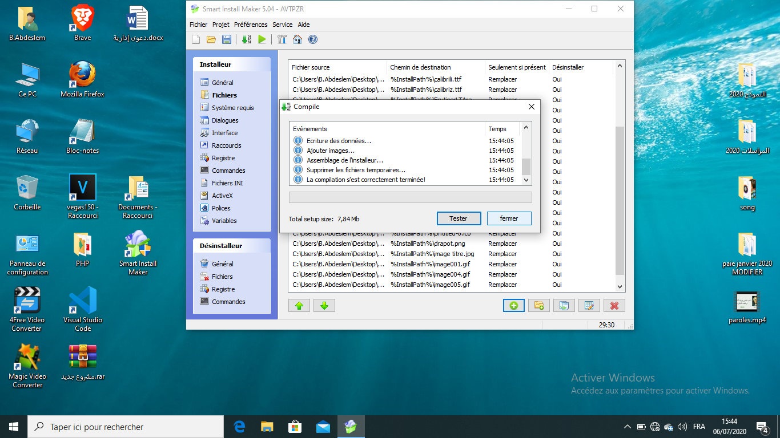The height and width of the screenshot is (438, 780).
Task: Add a folder with the folder-plus button
Action: 538,306
